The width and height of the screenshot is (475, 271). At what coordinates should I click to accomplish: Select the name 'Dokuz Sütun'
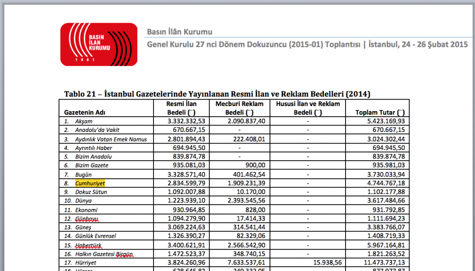(x=91, y=192)
